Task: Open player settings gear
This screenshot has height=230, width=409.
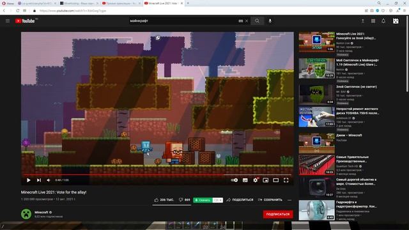Action: tap(256, 180)
